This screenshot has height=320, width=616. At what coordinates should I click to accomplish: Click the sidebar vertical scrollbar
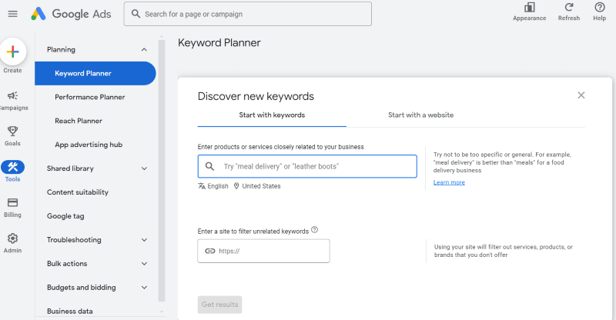pos(162,170)
